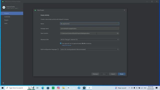Open the Near record weather widget
This screenshot has width=160, height=90.
(x=120, y=88)
